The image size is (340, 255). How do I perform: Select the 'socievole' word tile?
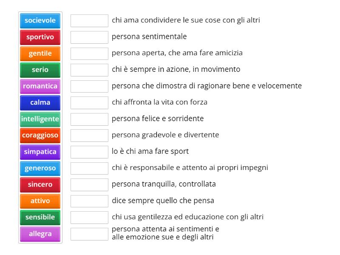tap(40, 20)
